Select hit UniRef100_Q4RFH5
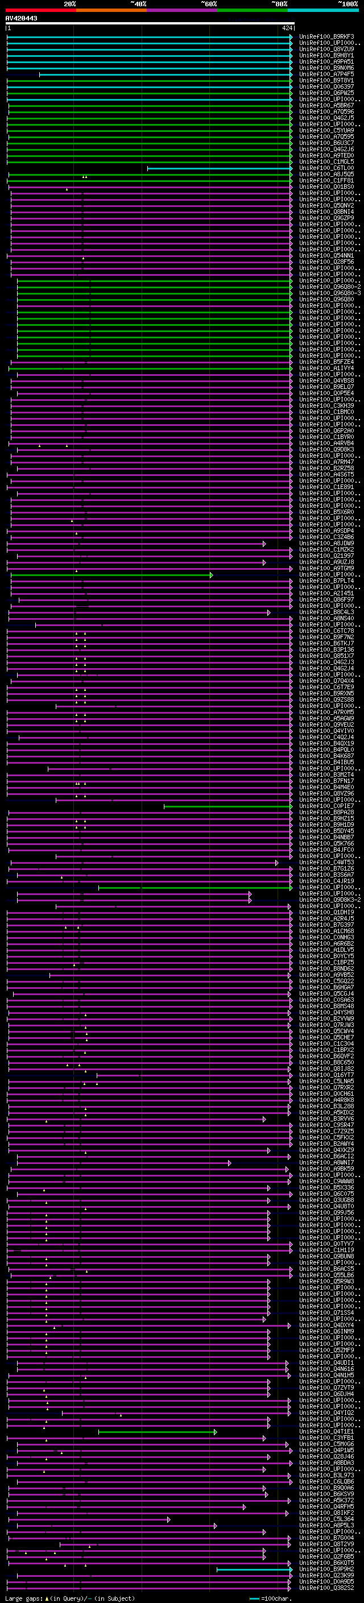 pyautogui.click(x=326, y=1506)
